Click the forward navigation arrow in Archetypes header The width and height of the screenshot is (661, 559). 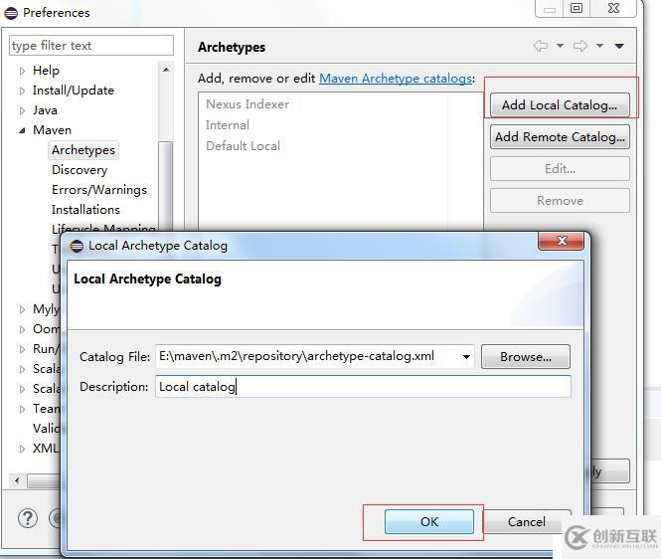click(580, 46)
